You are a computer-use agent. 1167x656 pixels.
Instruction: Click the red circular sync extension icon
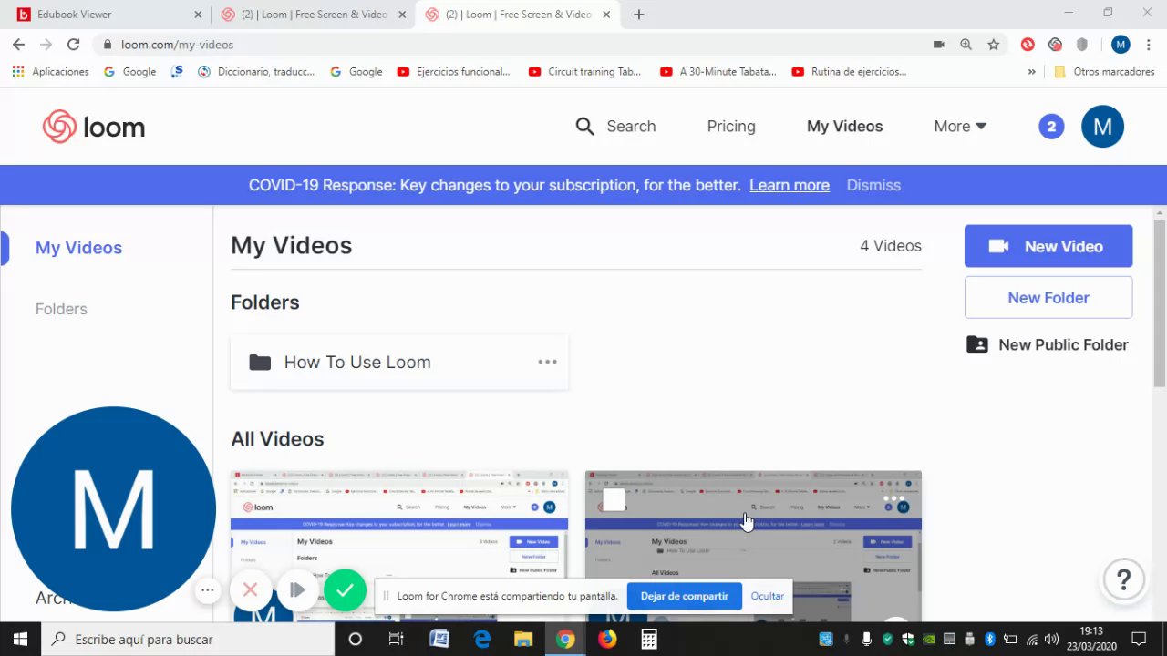(1028, 44)
